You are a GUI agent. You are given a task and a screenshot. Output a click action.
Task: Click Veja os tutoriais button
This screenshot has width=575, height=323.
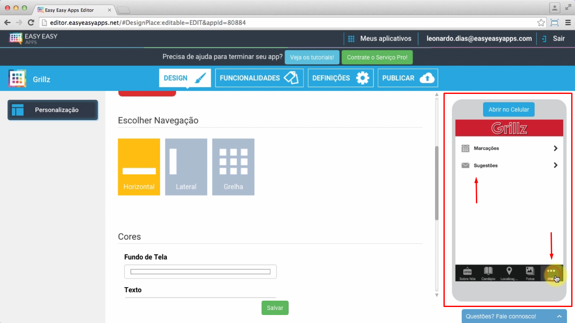click(312, 57)
